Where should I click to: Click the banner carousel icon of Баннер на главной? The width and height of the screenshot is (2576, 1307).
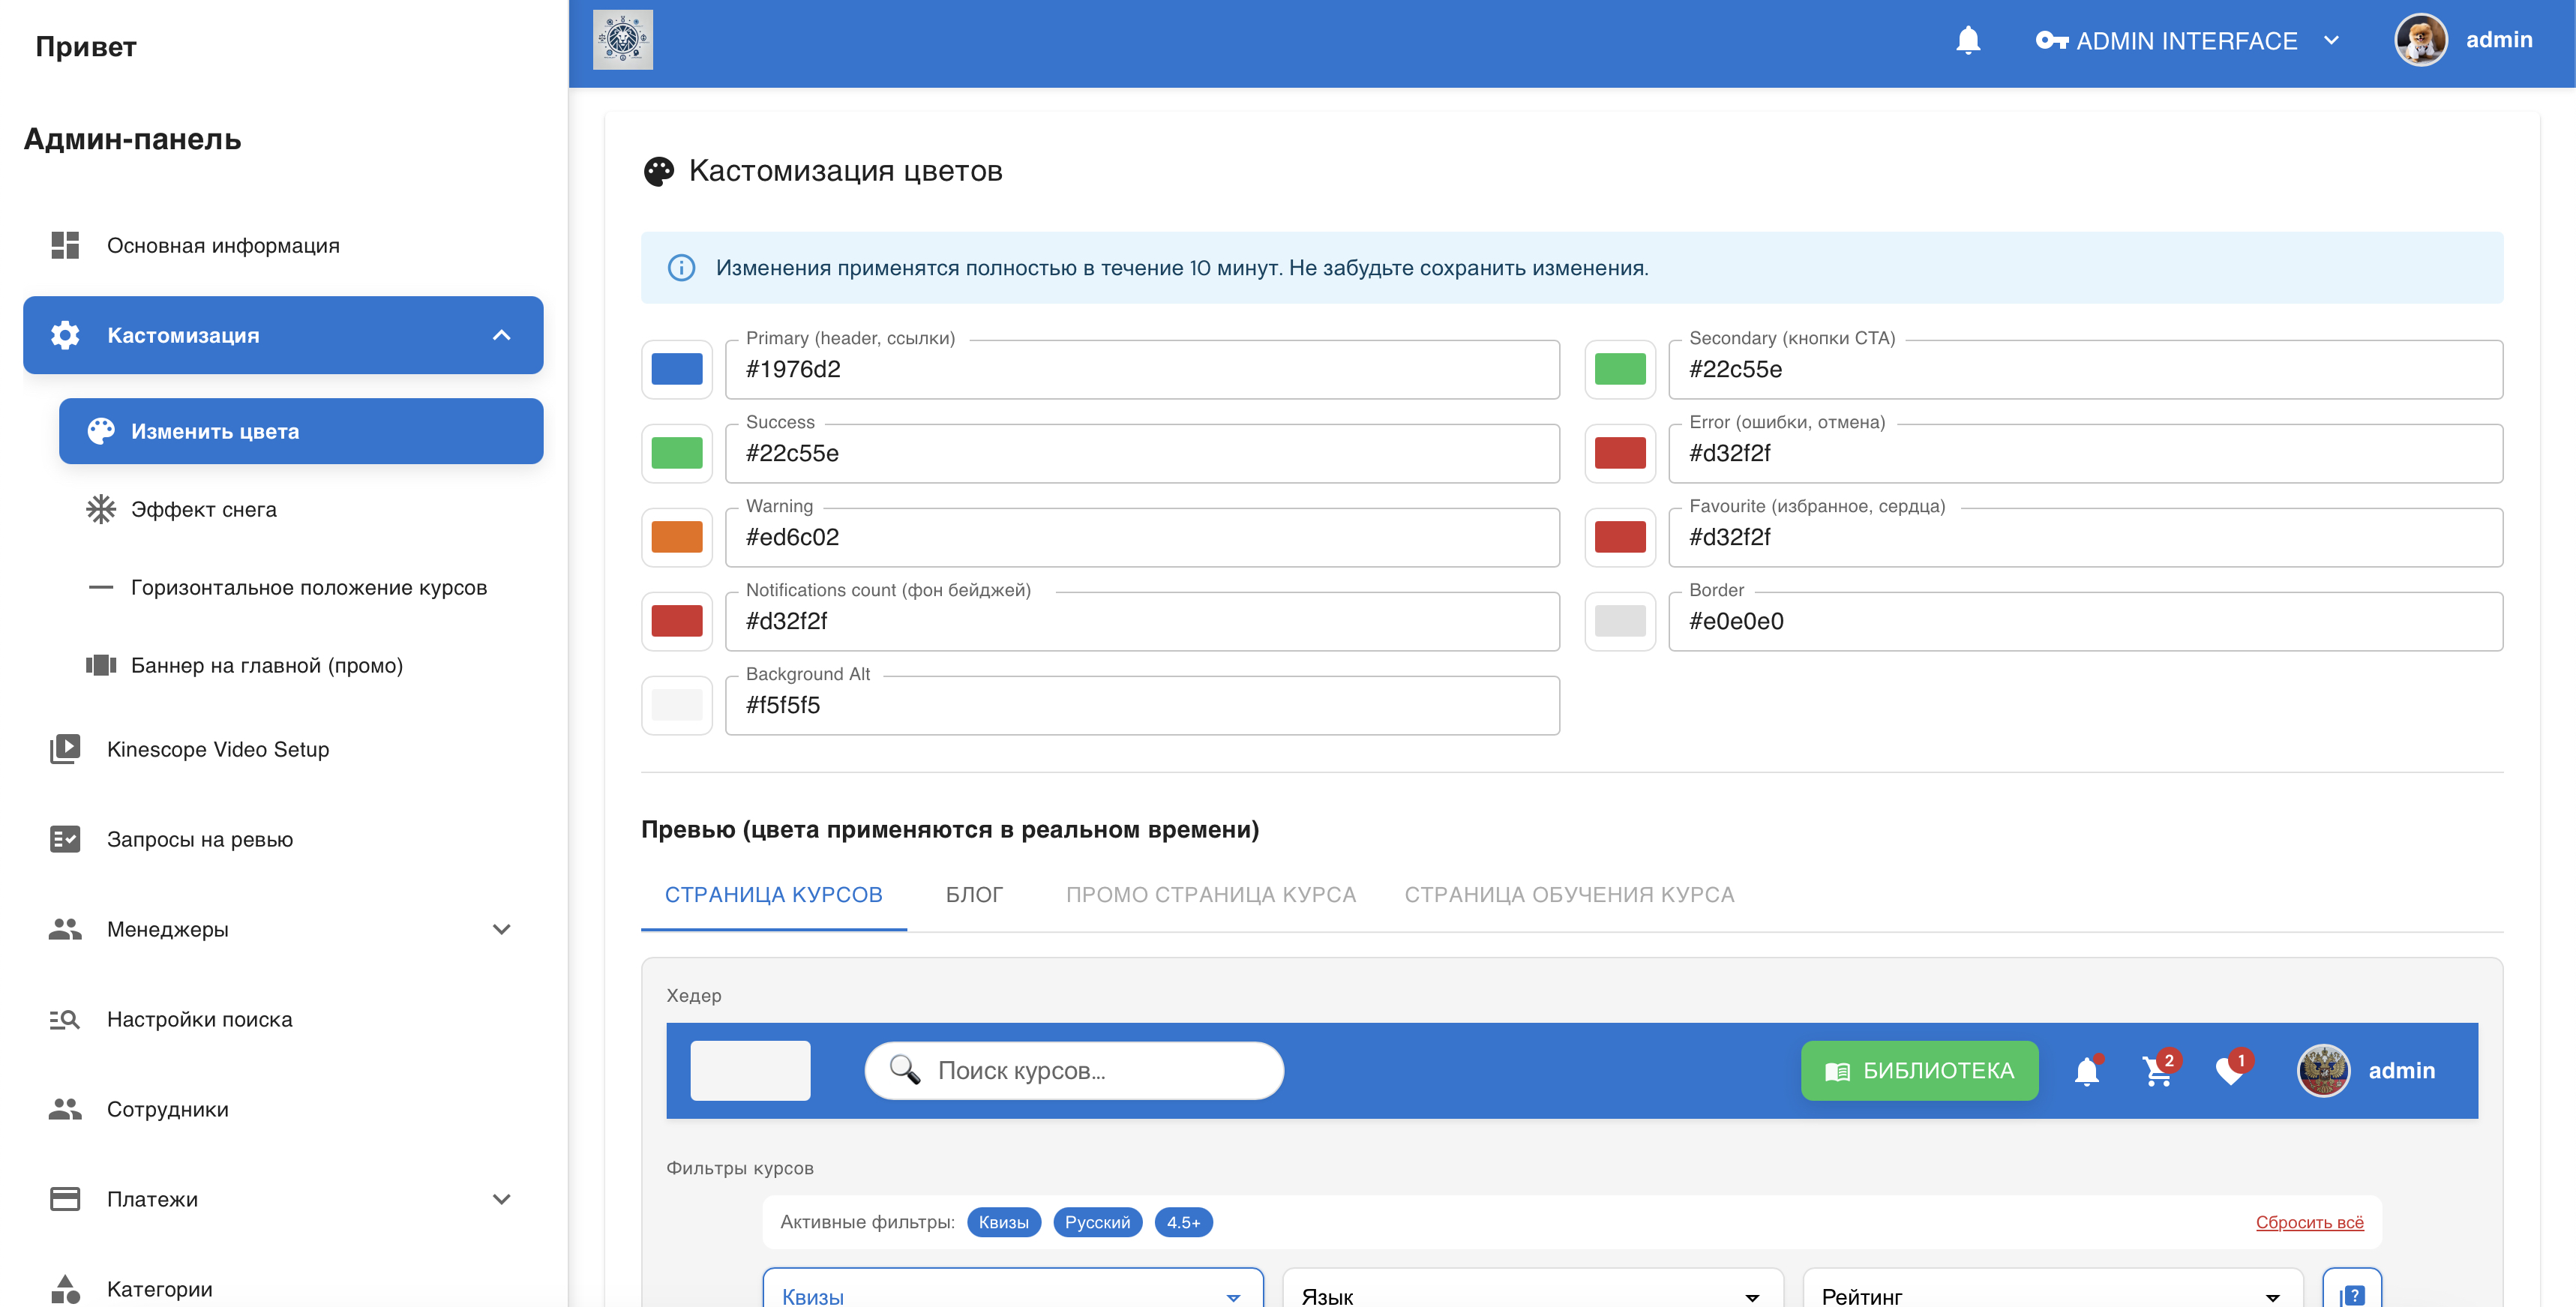point(101,665)
